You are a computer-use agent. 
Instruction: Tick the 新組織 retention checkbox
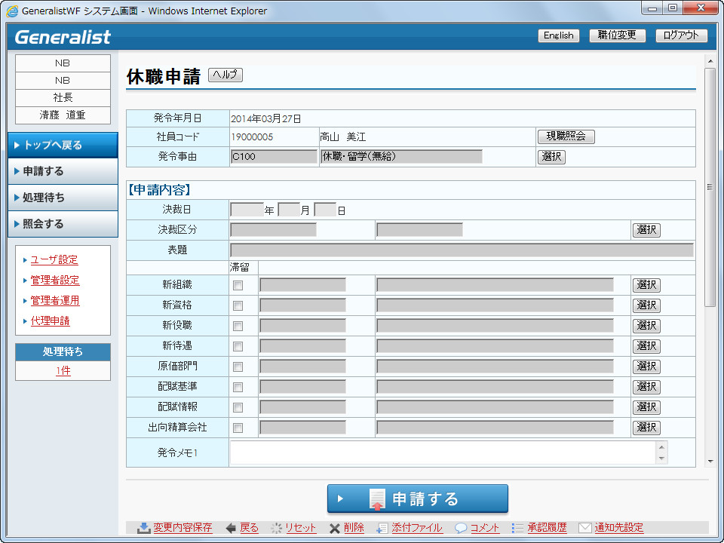(x=238, y=286)
